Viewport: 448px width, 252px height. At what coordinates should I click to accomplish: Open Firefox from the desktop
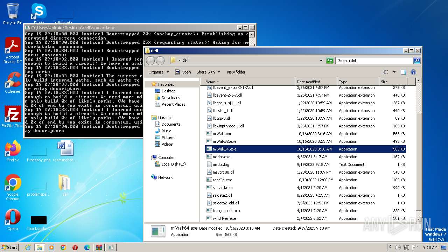coord(13,150)
